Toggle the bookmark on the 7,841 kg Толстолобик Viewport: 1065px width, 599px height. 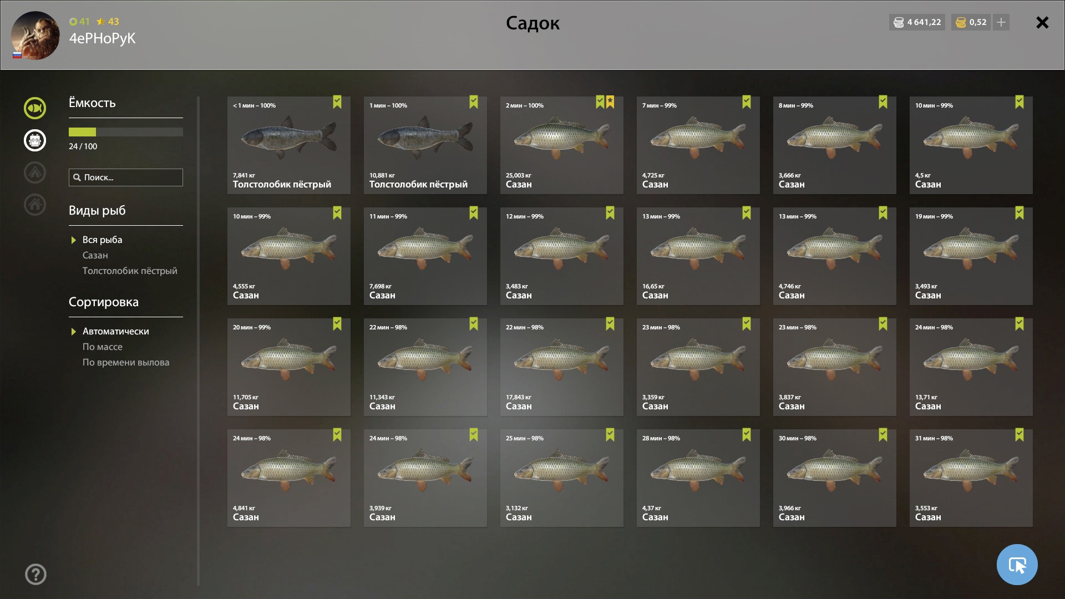(x=337, y=102)
